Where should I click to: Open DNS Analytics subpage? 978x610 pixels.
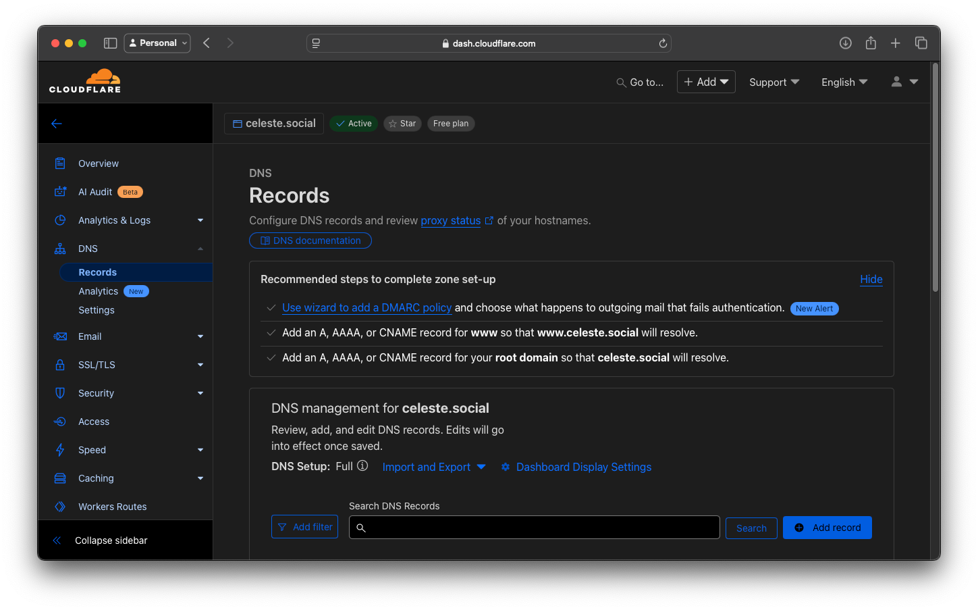click(x=98, y=291)
